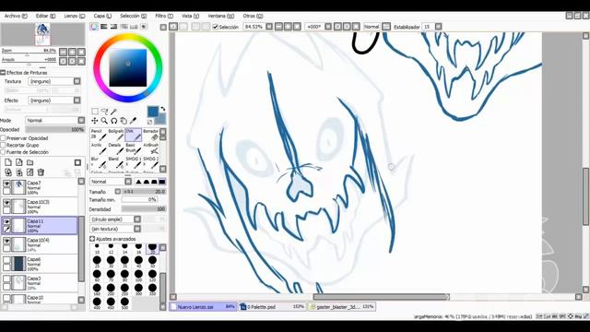Toggle visibility of Capa11 layer
This screenshot has width=590, height=332.
click(6, 221)
